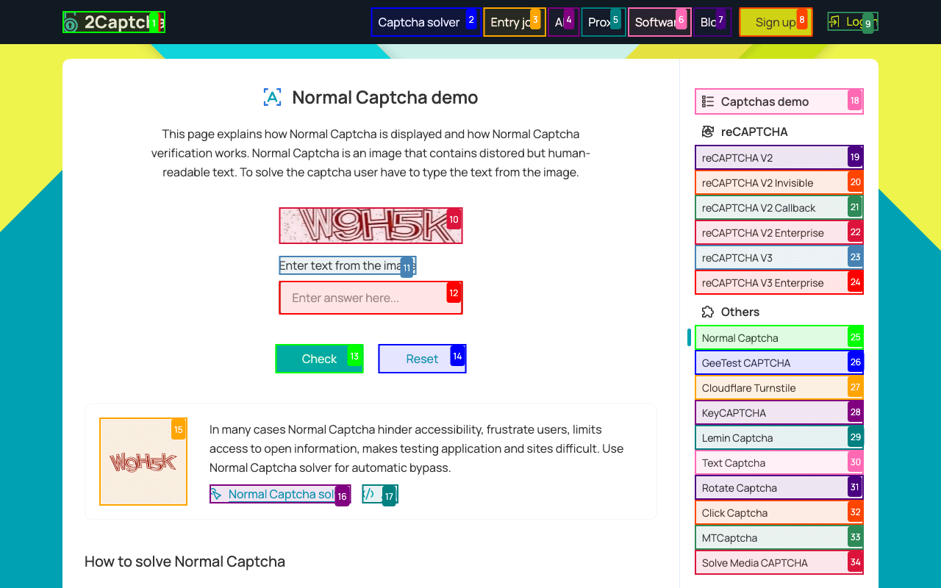Click the Log in arrow icon
Viewport: 941px width, 588px height.
point(834,22)
